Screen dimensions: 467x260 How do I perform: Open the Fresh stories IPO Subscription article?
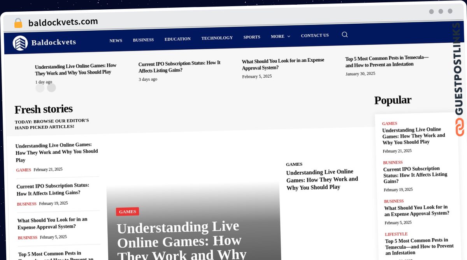pyautogui.click(x=53, y=189)
